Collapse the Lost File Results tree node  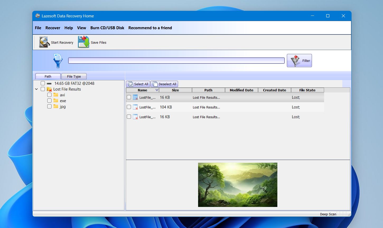click(x=36, y=89)
